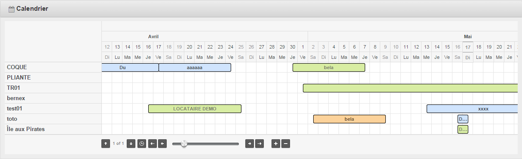Select the TR01 resource row label
The width and height of the screenshot is (522, 159).
14,88
